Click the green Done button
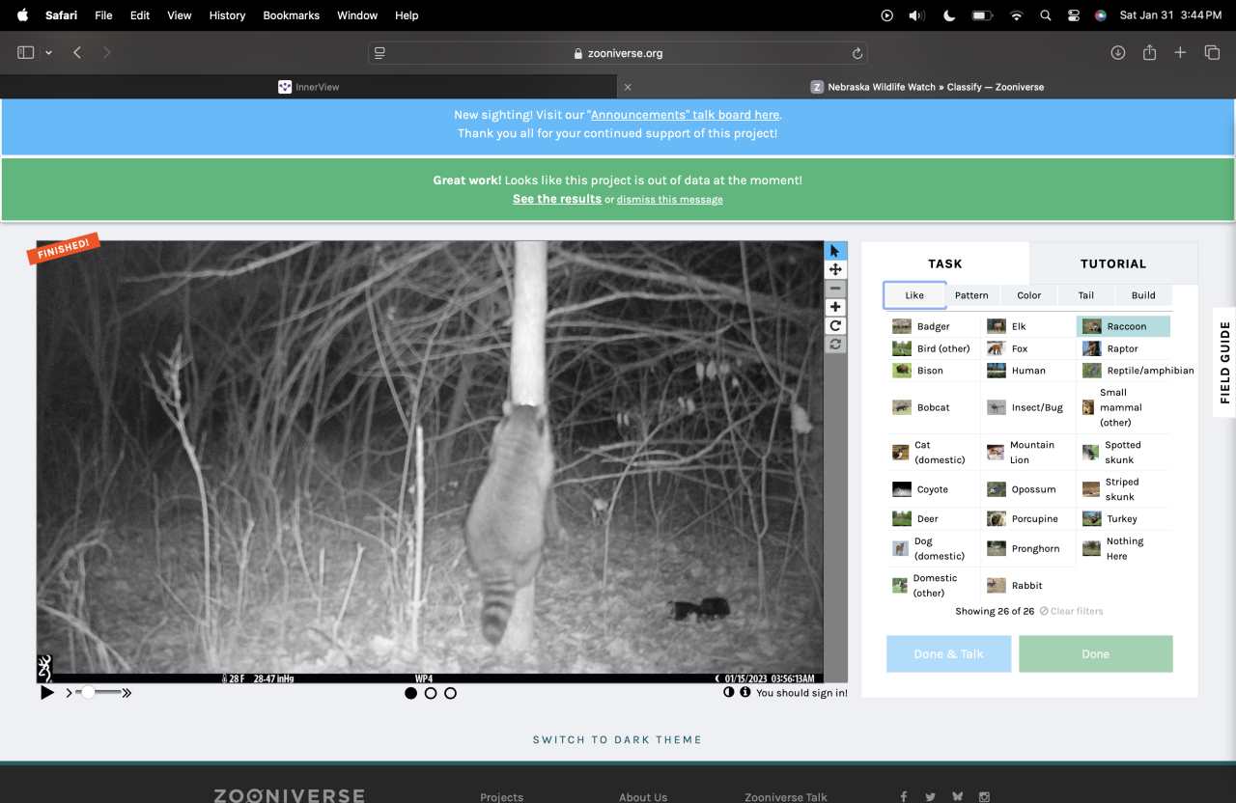Viewport: 1236px width, 803px height. 1095,653
